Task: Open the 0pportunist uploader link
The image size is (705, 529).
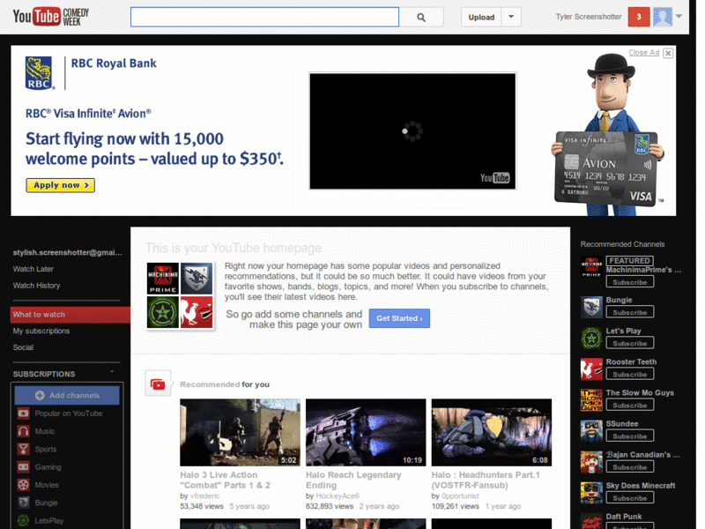Action: pos(460,495)
